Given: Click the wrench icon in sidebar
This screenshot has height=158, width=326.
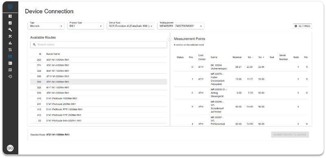Looking at the screenshot, I should (10, 30).
